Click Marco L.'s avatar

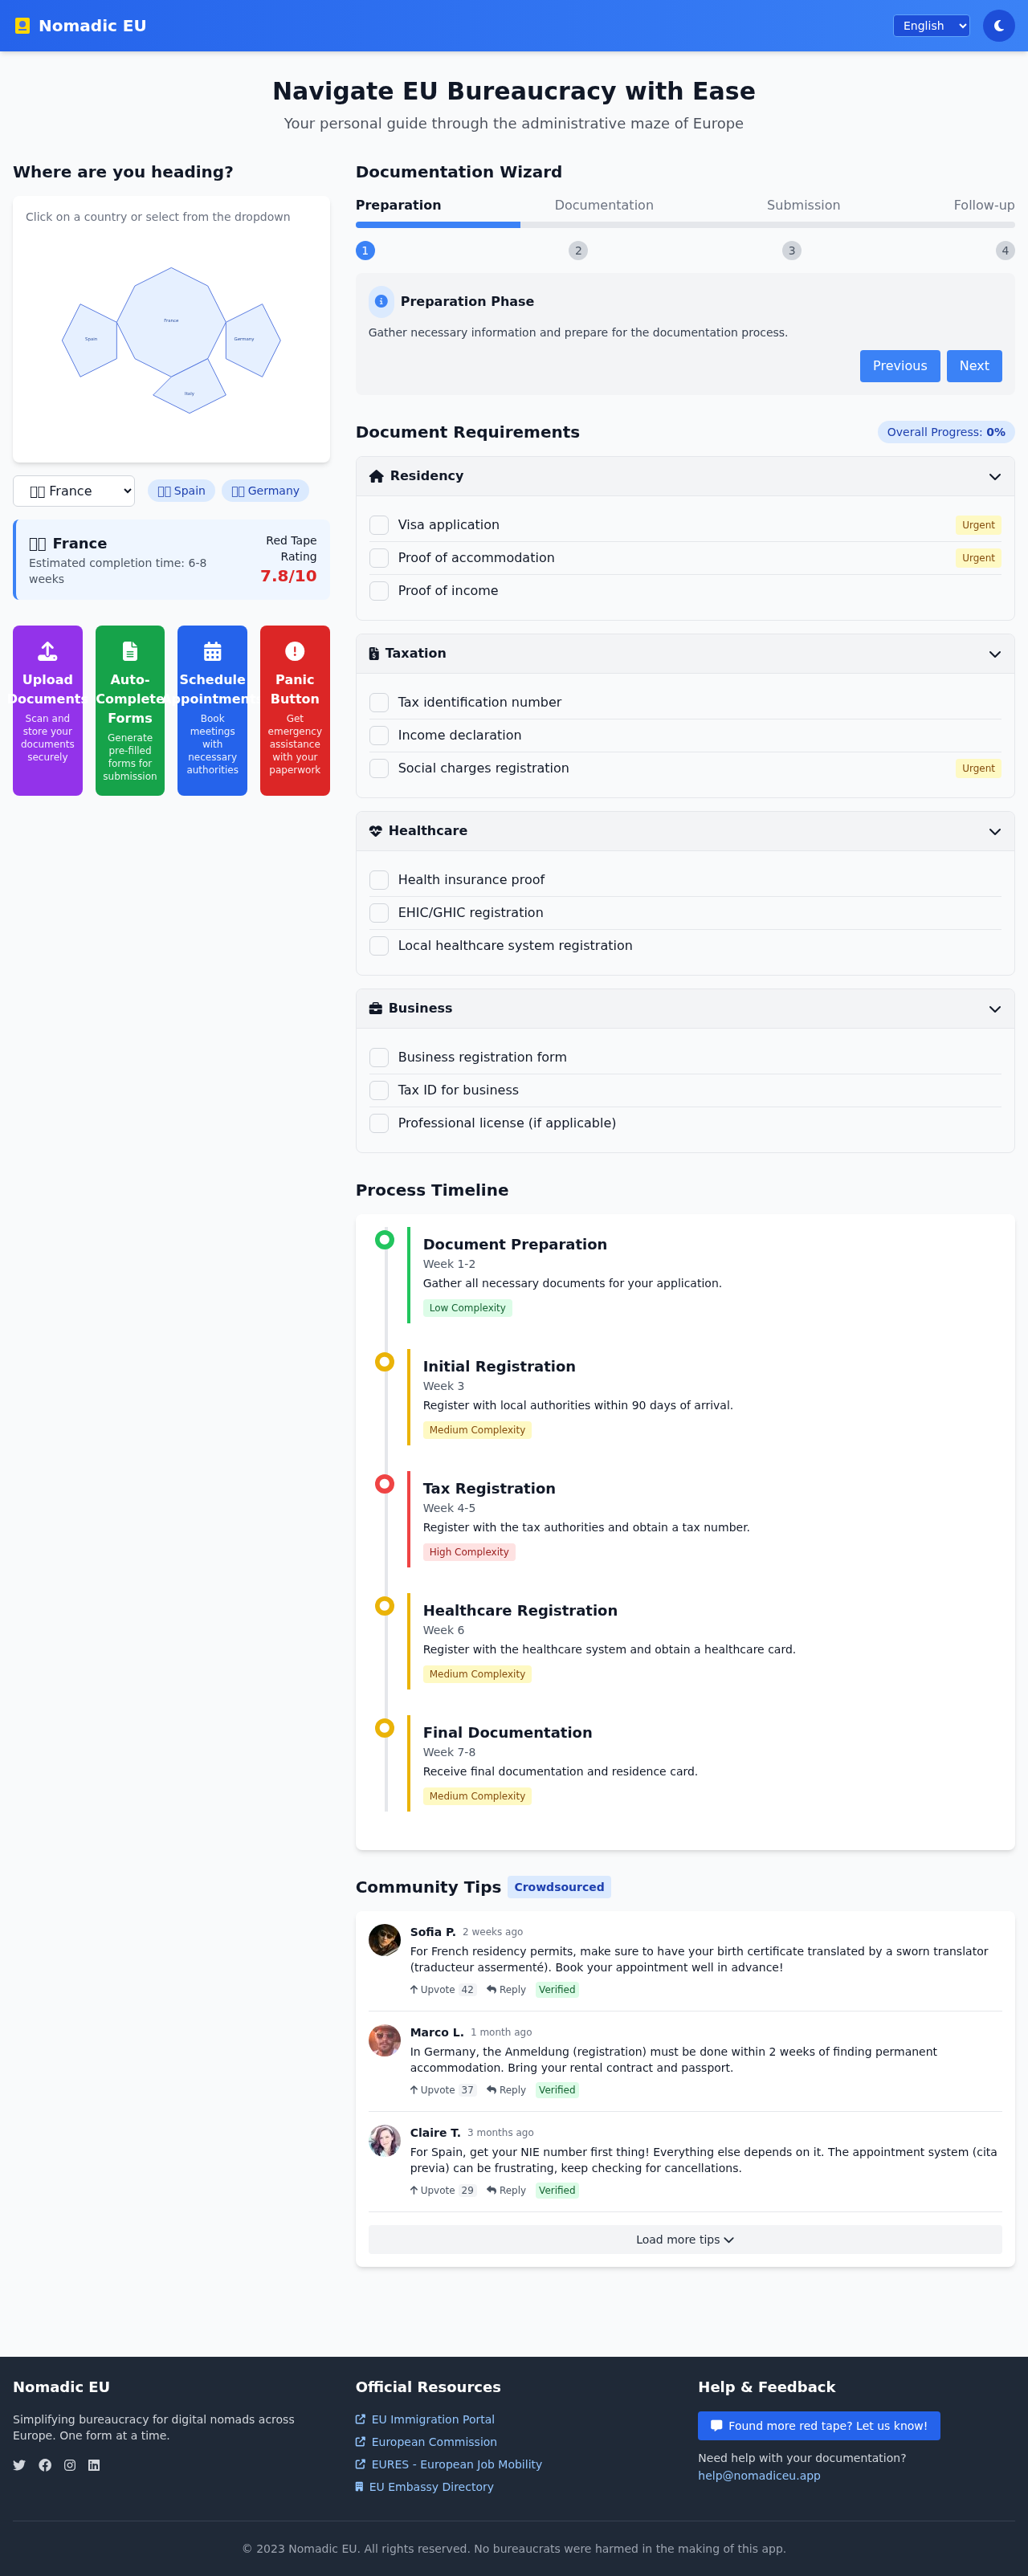(385, 2040)
